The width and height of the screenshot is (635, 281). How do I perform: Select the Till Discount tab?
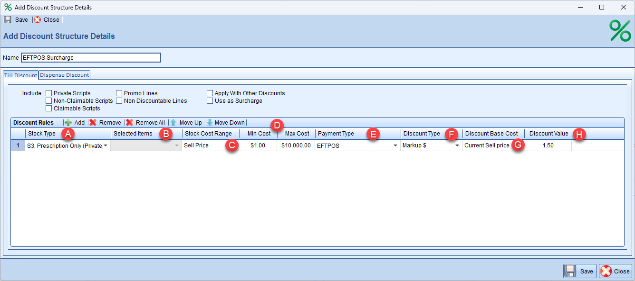tap(20, 75)
